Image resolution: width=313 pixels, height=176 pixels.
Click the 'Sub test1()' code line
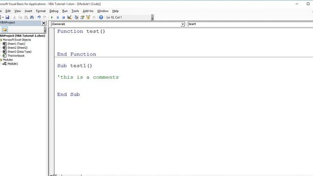[74, 66]
